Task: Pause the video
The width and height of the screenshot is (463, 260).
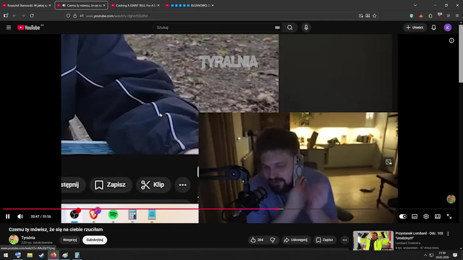Action: [8, 216]
